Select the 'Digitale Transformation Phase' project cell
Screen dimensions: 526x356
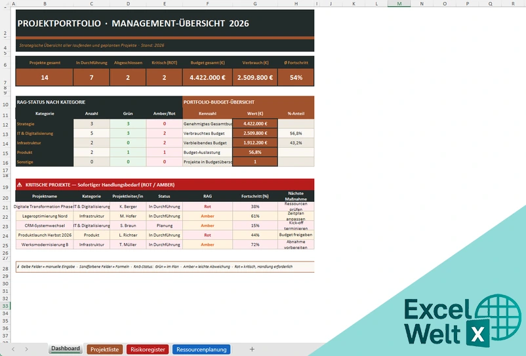pyautogui.click(x=45, y=207)
